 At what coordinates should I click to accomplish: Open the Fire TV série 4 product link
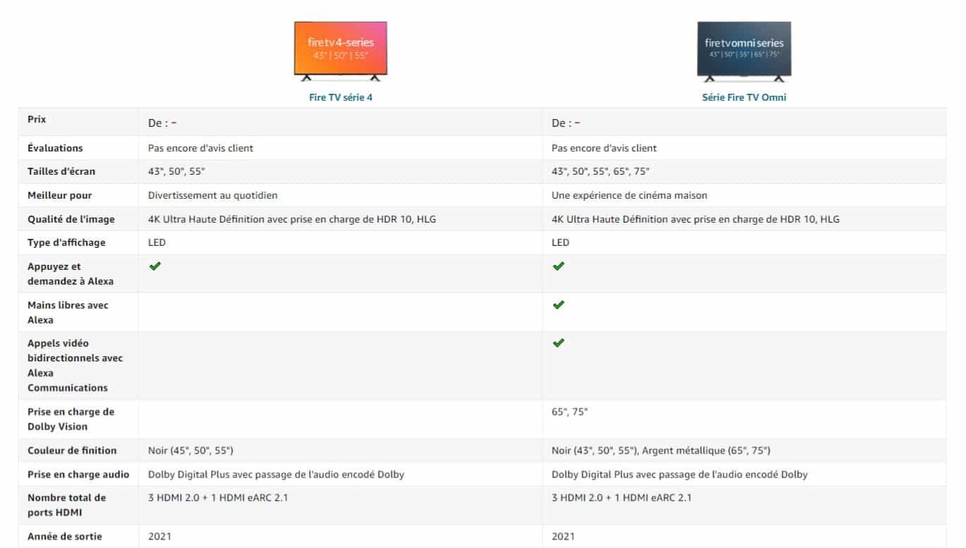click(x=340, y=97)
